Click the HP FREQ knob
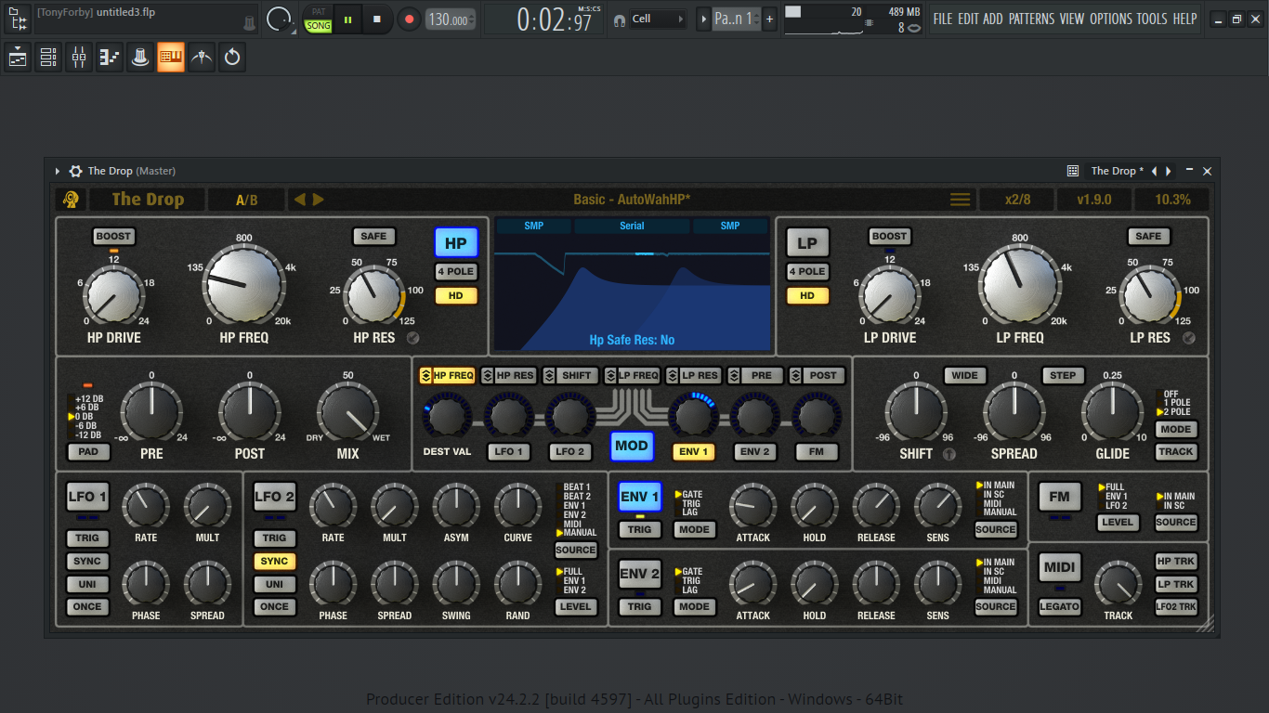 coord(243,284)
